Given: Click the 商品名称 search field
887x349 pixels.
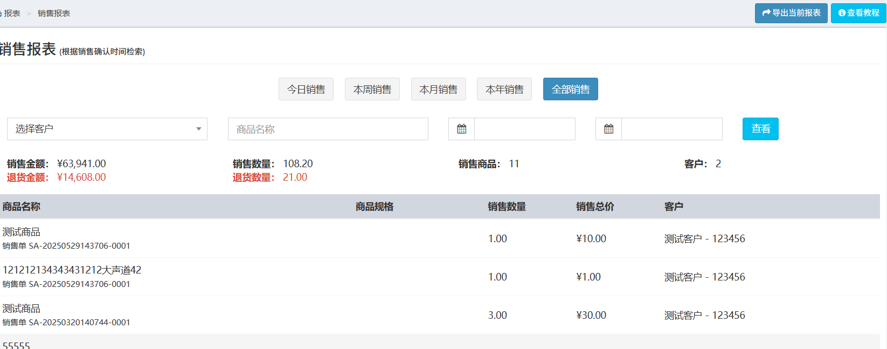Looking at the screenshot, I should [328, 129].
